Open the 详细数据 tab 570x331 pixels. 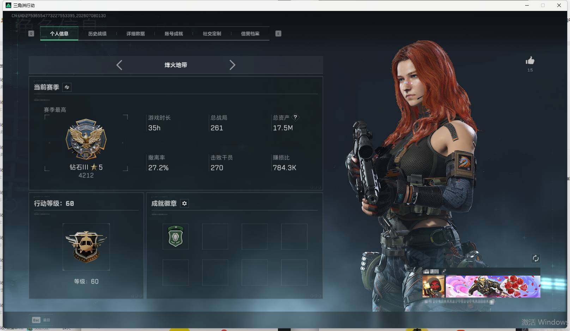point(136,34)
